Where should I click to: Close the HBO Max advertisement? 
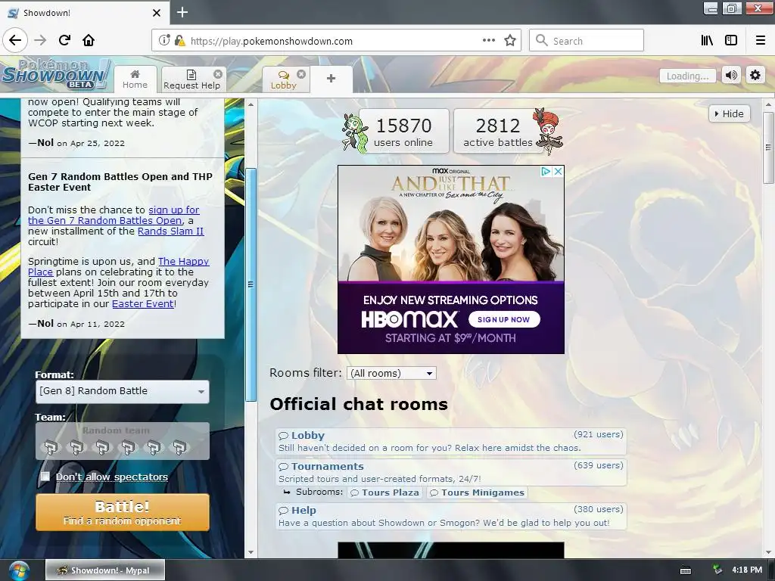(558, 172)
